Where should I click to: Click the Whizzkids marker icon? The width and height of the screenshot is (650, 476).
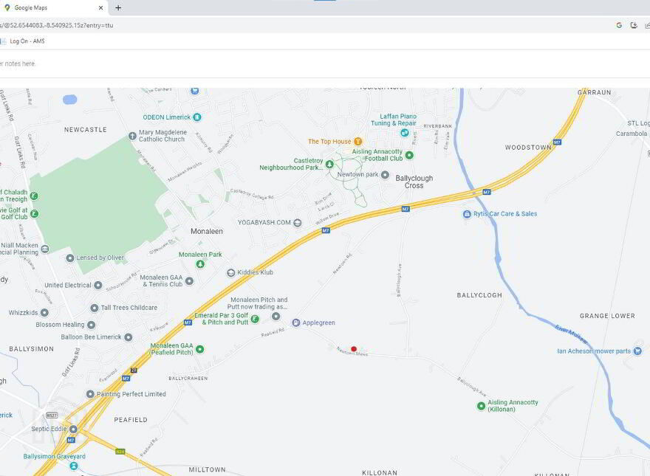click(45, 312)
